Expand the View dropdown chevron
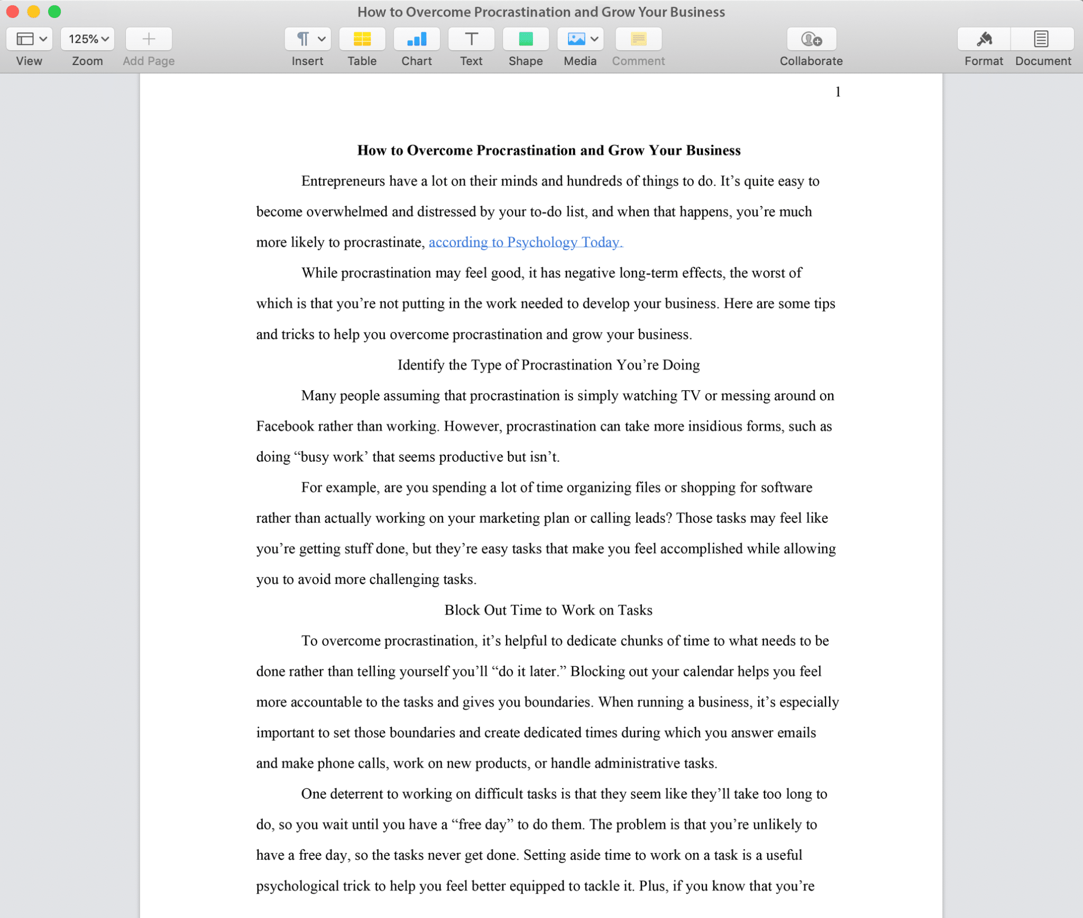Screen dimensions: 1083x918 click(43, 39)
